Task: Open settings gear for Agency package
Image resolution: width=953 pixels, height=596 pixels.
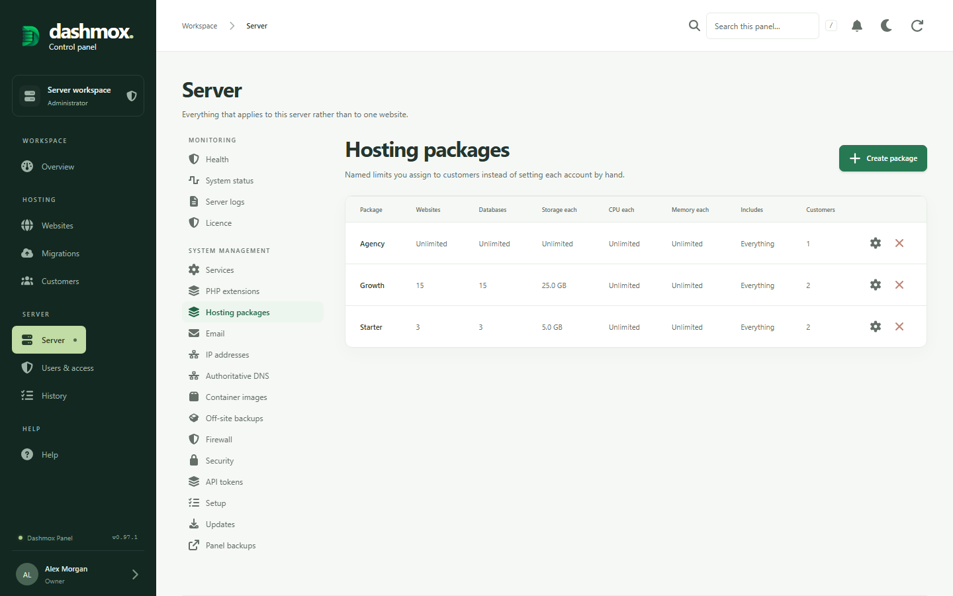Action: click(876, 243)
